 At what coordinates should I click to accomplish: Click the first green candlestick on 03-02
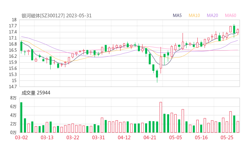pos(21,47)
